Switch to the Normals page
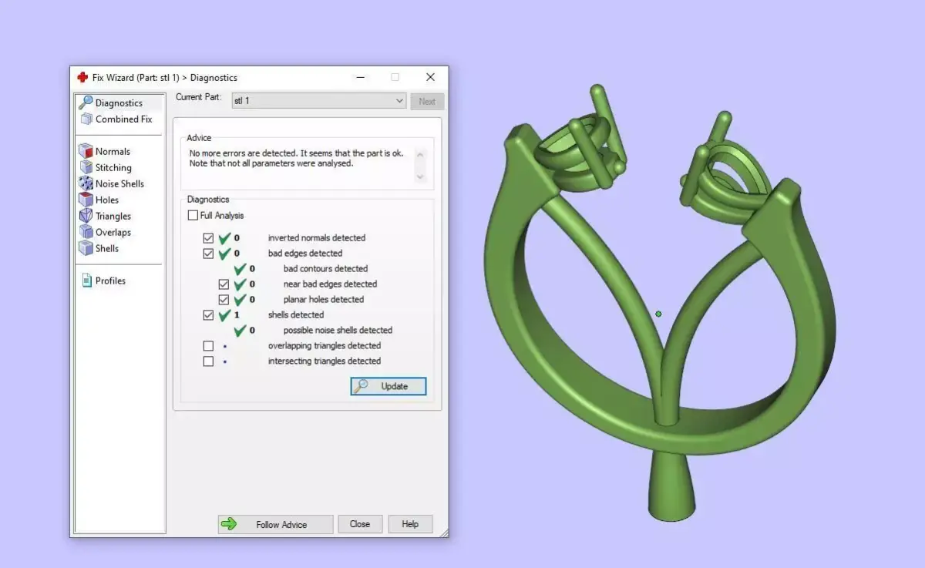Viewport: 925px width, 568px height. click(113, 151)
